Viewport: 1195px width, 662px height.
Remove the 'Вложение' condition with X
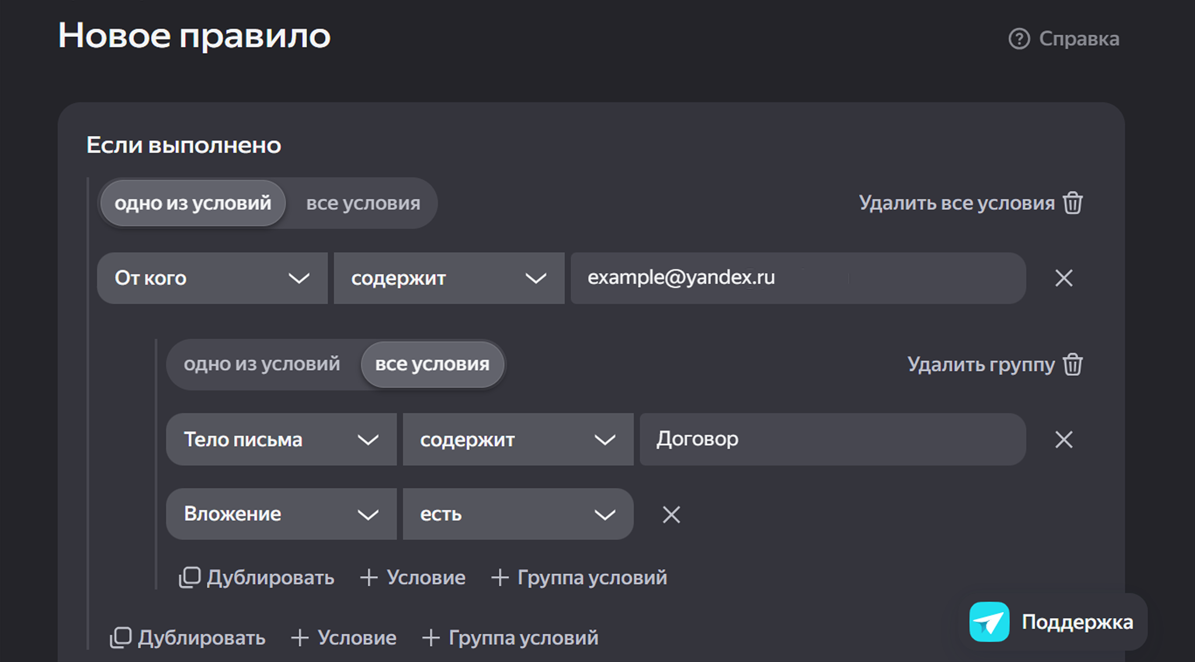click(x=671, y=514)
